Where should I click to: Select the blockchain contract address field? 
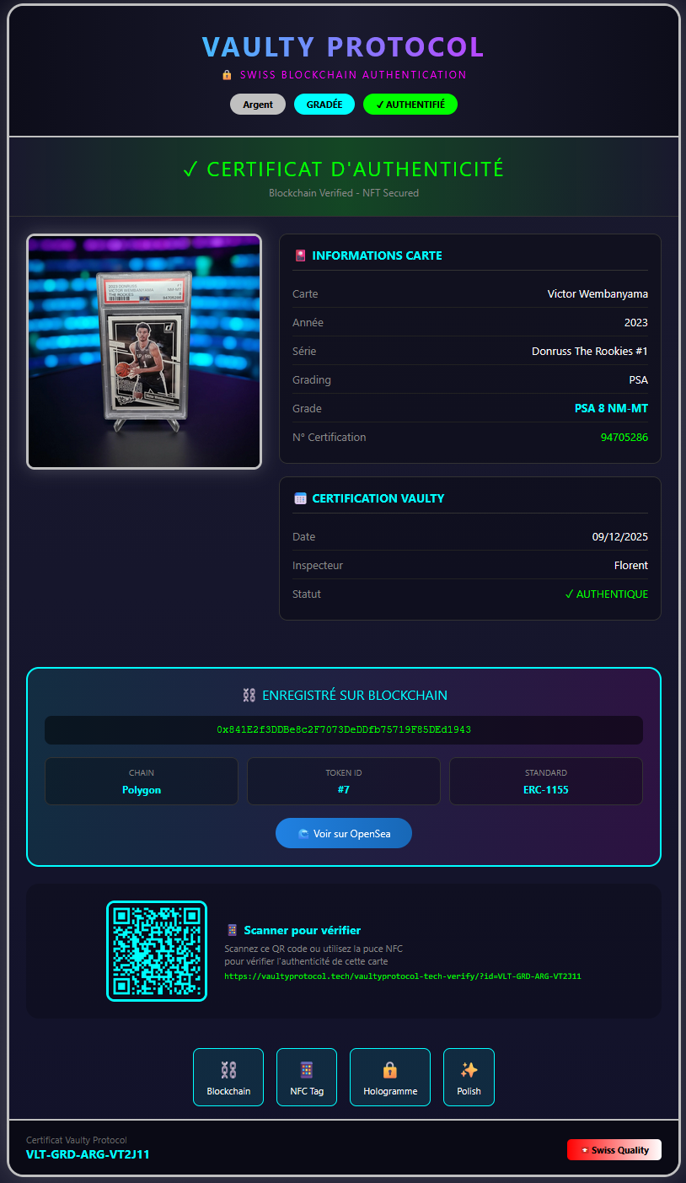coord(344,730)
